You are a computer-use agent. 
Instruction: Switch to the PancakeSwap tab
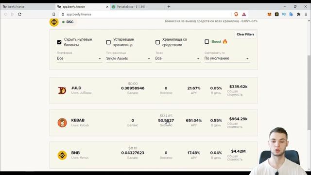137,7
